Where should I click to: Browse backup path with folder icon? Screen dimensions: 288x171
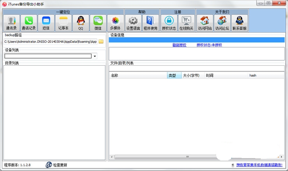(x=101, y=42)
